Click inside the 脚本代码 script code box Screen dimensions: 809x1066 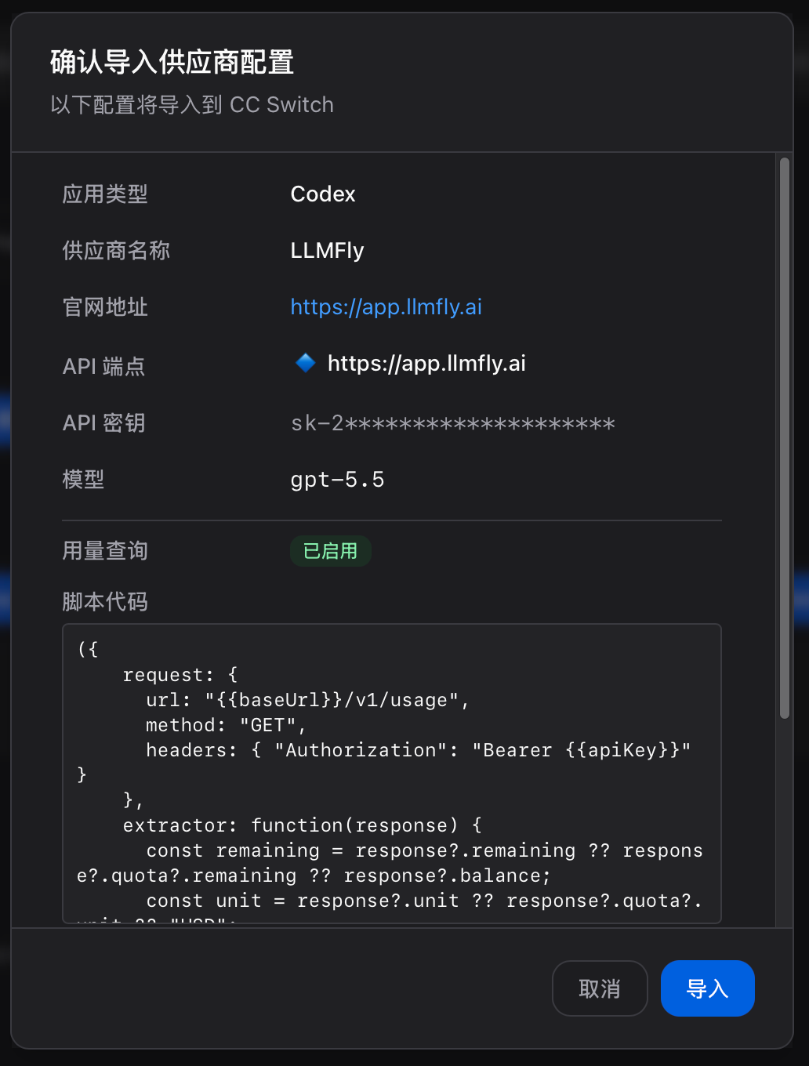392,774
